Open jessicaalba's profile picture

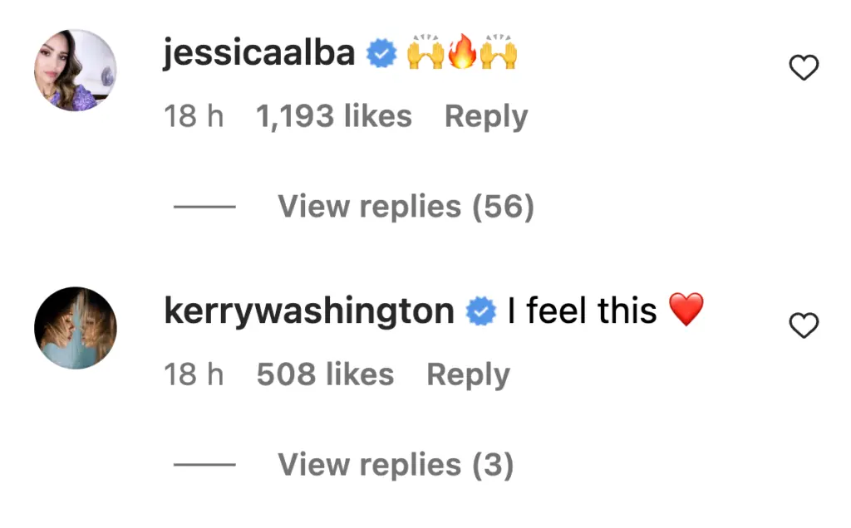[x=75, y=71]
